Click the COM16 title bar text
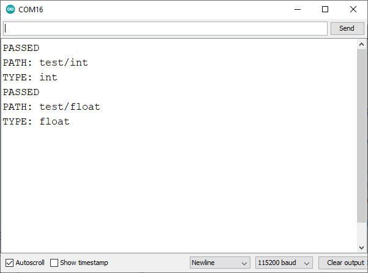This screenshot has height=273, width=368. pos(31,9)
